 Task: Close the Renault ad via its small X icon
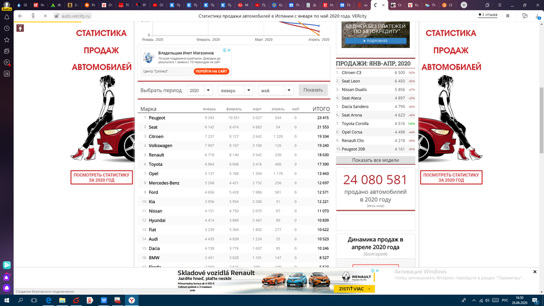tap(377, 270)
